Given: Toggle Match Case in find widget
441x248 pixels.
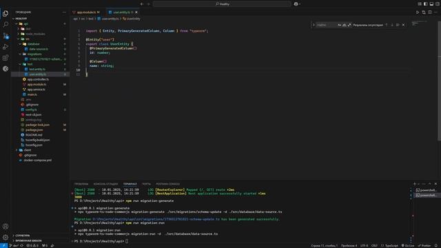Looking at the screenshot, I should pyautogui.click(x=339, y=25).
